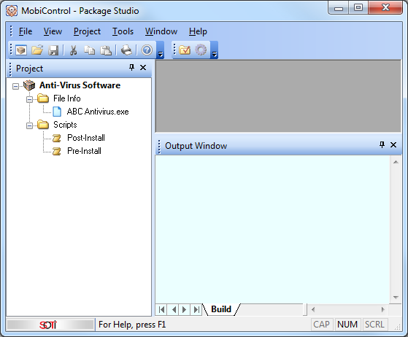Viewport: 408px width, 337px height.
Task: Open Help with the question mark icon
Action: pyautogui.click(x=147, y=50)
